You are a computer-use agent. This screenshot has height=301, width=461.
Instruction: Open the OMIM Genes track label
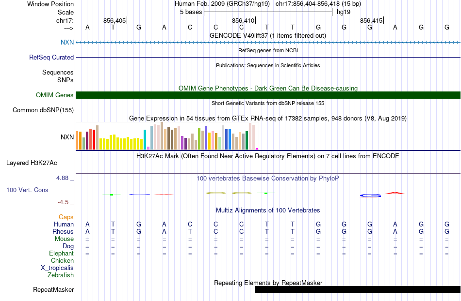click(55, 95)
